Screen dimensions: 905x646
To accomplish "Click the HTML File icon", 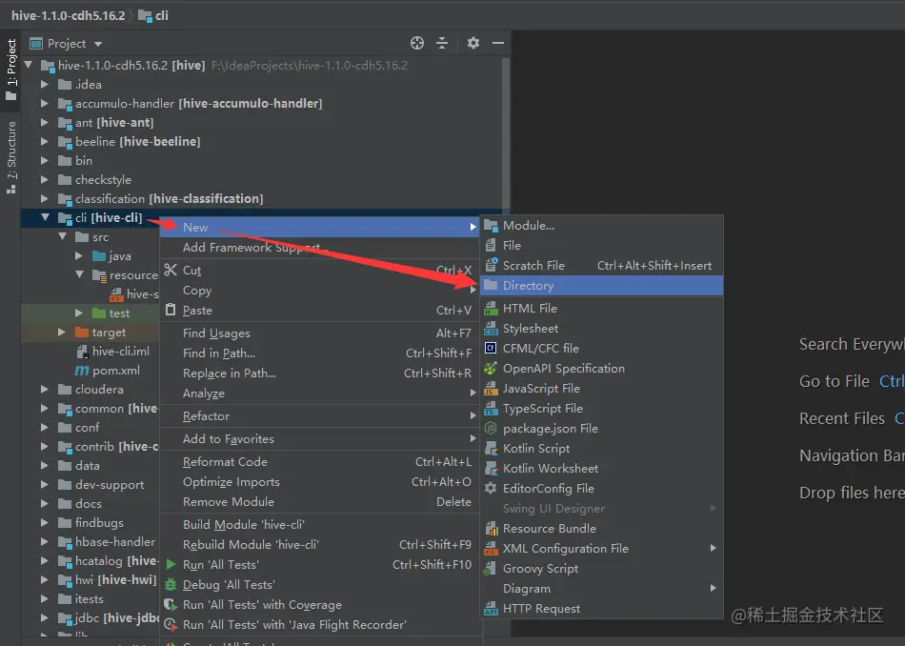I will pos(491,309).
